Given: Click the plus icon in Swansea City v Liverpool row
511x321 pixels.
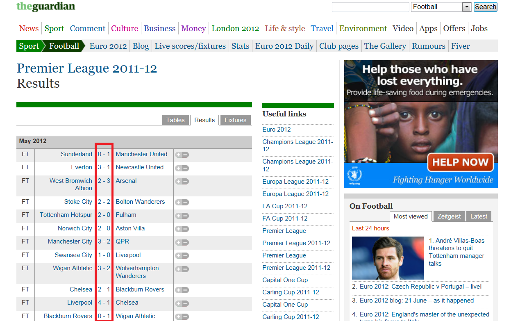Looking at the screenshot, I should point(178,256).
